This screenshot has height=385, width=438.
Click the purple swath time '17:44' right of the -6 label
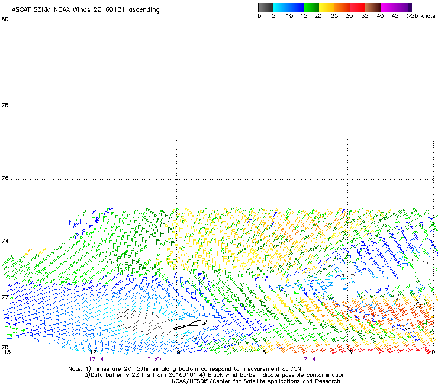click(x=308, y=360)
